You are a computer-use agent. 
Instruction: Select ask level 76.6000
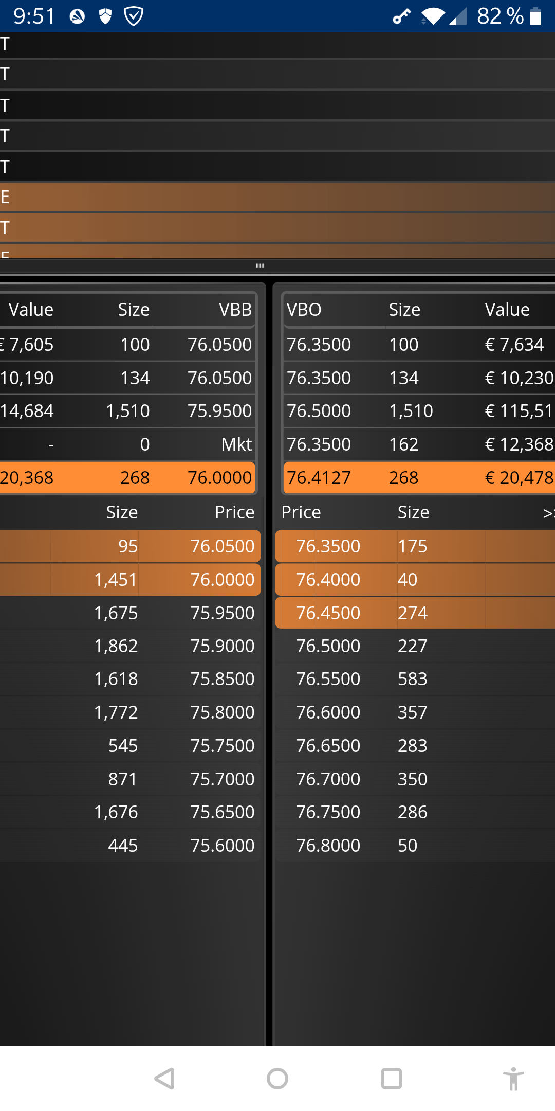pos(415,712)
